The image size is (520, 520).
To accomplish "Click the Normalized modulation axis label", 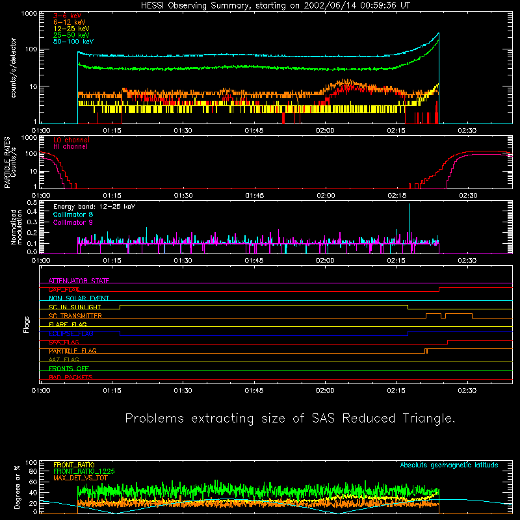I will tap(17, 227).
